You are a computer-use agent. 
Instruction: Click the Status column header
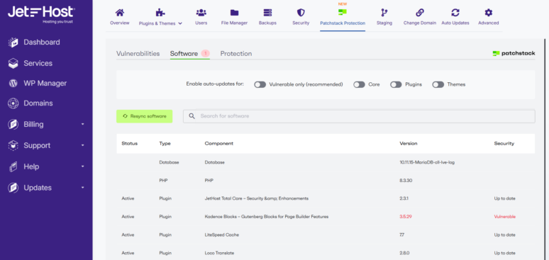130,144
